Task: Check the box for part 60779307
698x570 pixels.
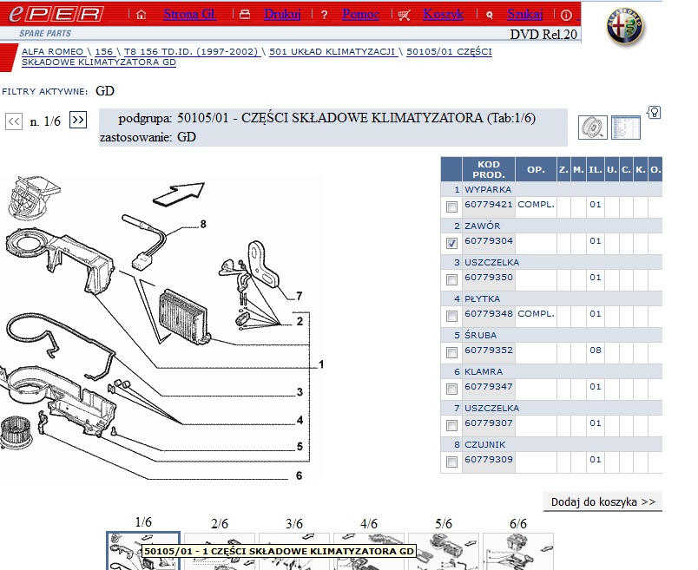Action: coord(451,426)
